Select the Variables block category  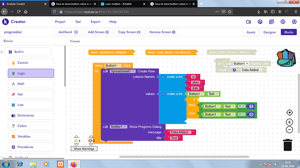pyautogui.click(x=31, y=136)
